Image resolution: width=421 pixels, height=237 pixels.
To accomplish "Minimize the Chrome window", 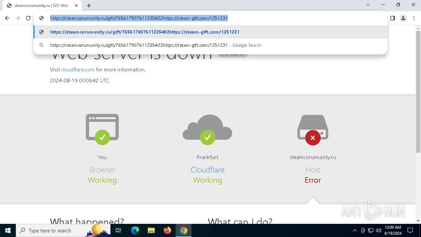I will 383,5.
